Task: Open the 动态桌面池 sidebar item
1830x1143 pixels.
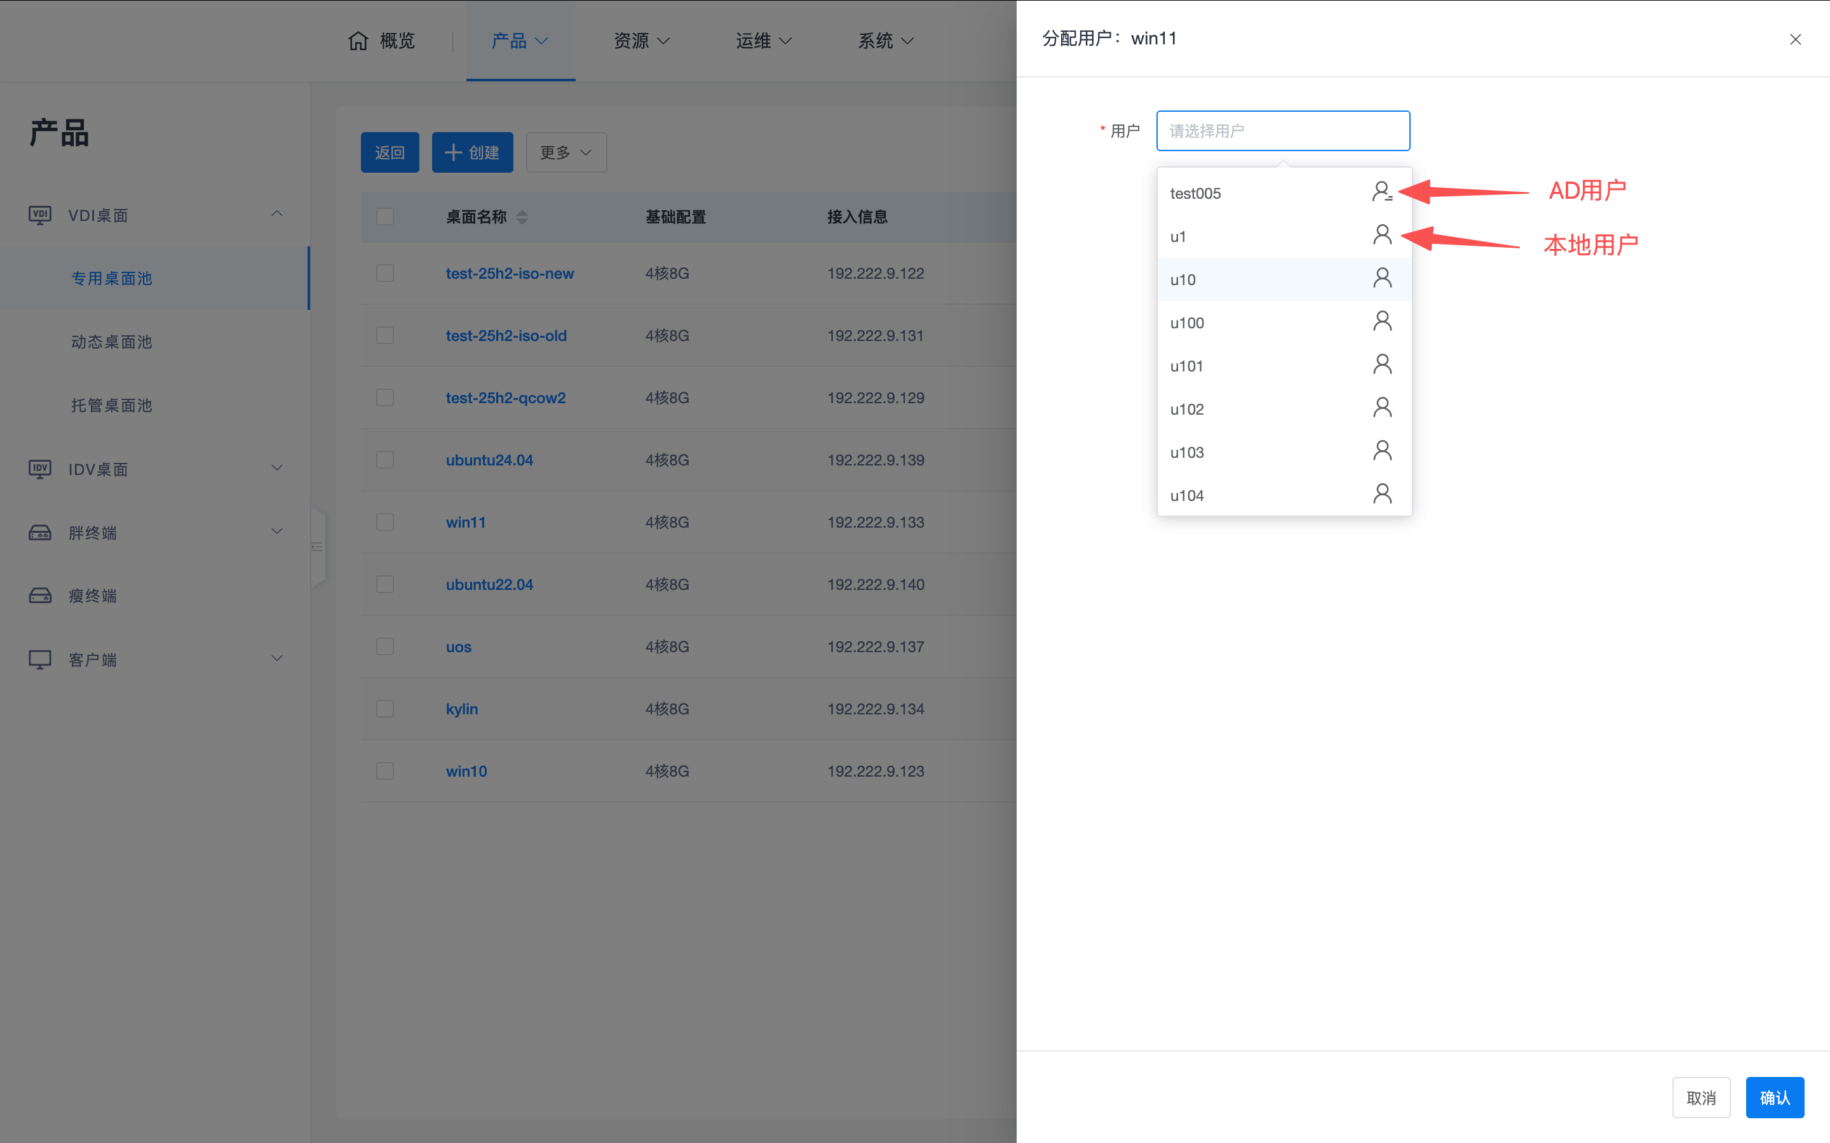Action: click(112, 342)
